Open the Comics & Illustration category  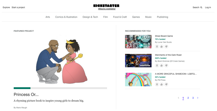[x=66, y=17]
